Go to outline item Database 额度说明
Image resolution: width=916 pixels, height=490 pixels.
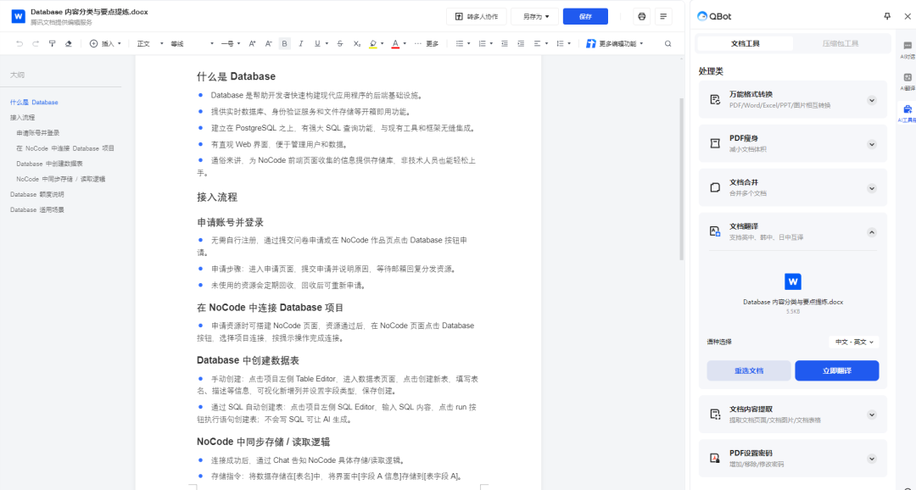coord(36,194)
